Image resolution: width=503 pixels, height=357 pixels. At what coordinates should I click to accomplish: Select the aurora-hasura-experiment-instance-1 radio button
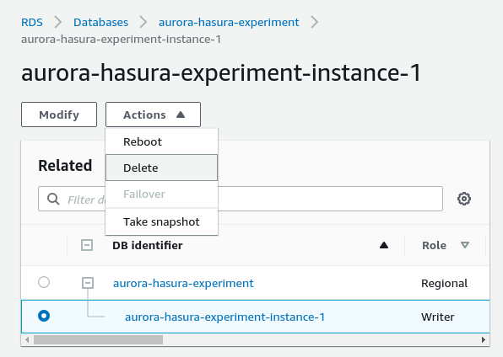pyautogui.click(x=44, y=316)
